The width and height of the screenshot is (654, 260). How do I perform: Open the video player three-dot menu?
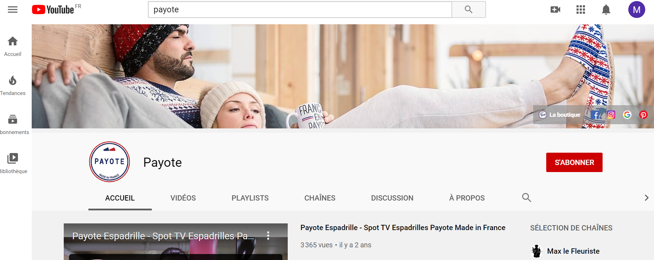click(x=268, y=236)
